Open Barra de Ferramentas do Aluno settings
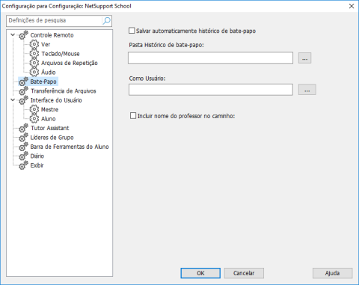359x285 pixels. coord(70,147)
